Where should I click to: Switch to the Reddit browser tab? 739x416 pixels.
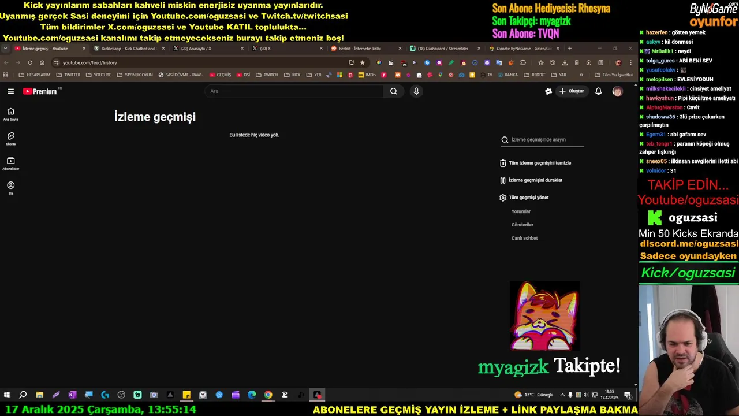365,49
